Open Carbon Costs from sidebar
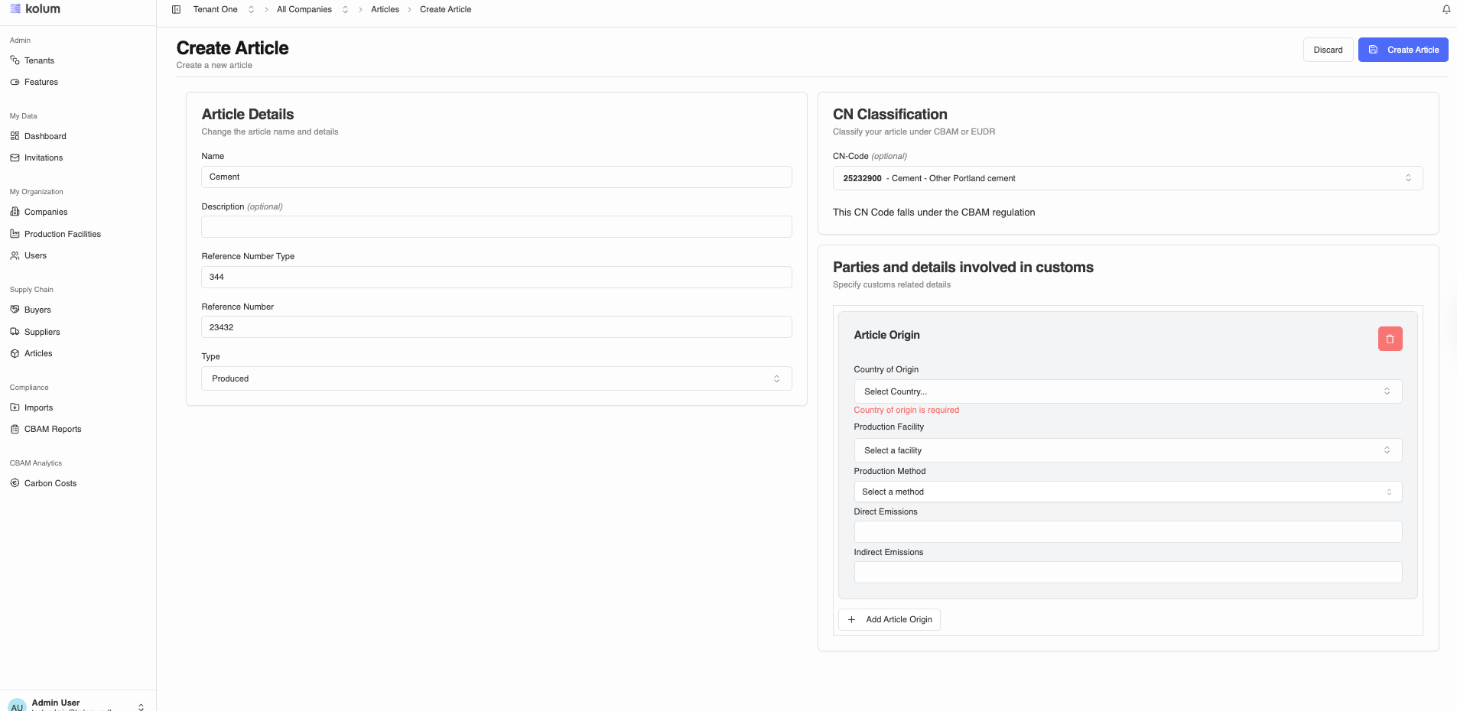 pos(50,483)
